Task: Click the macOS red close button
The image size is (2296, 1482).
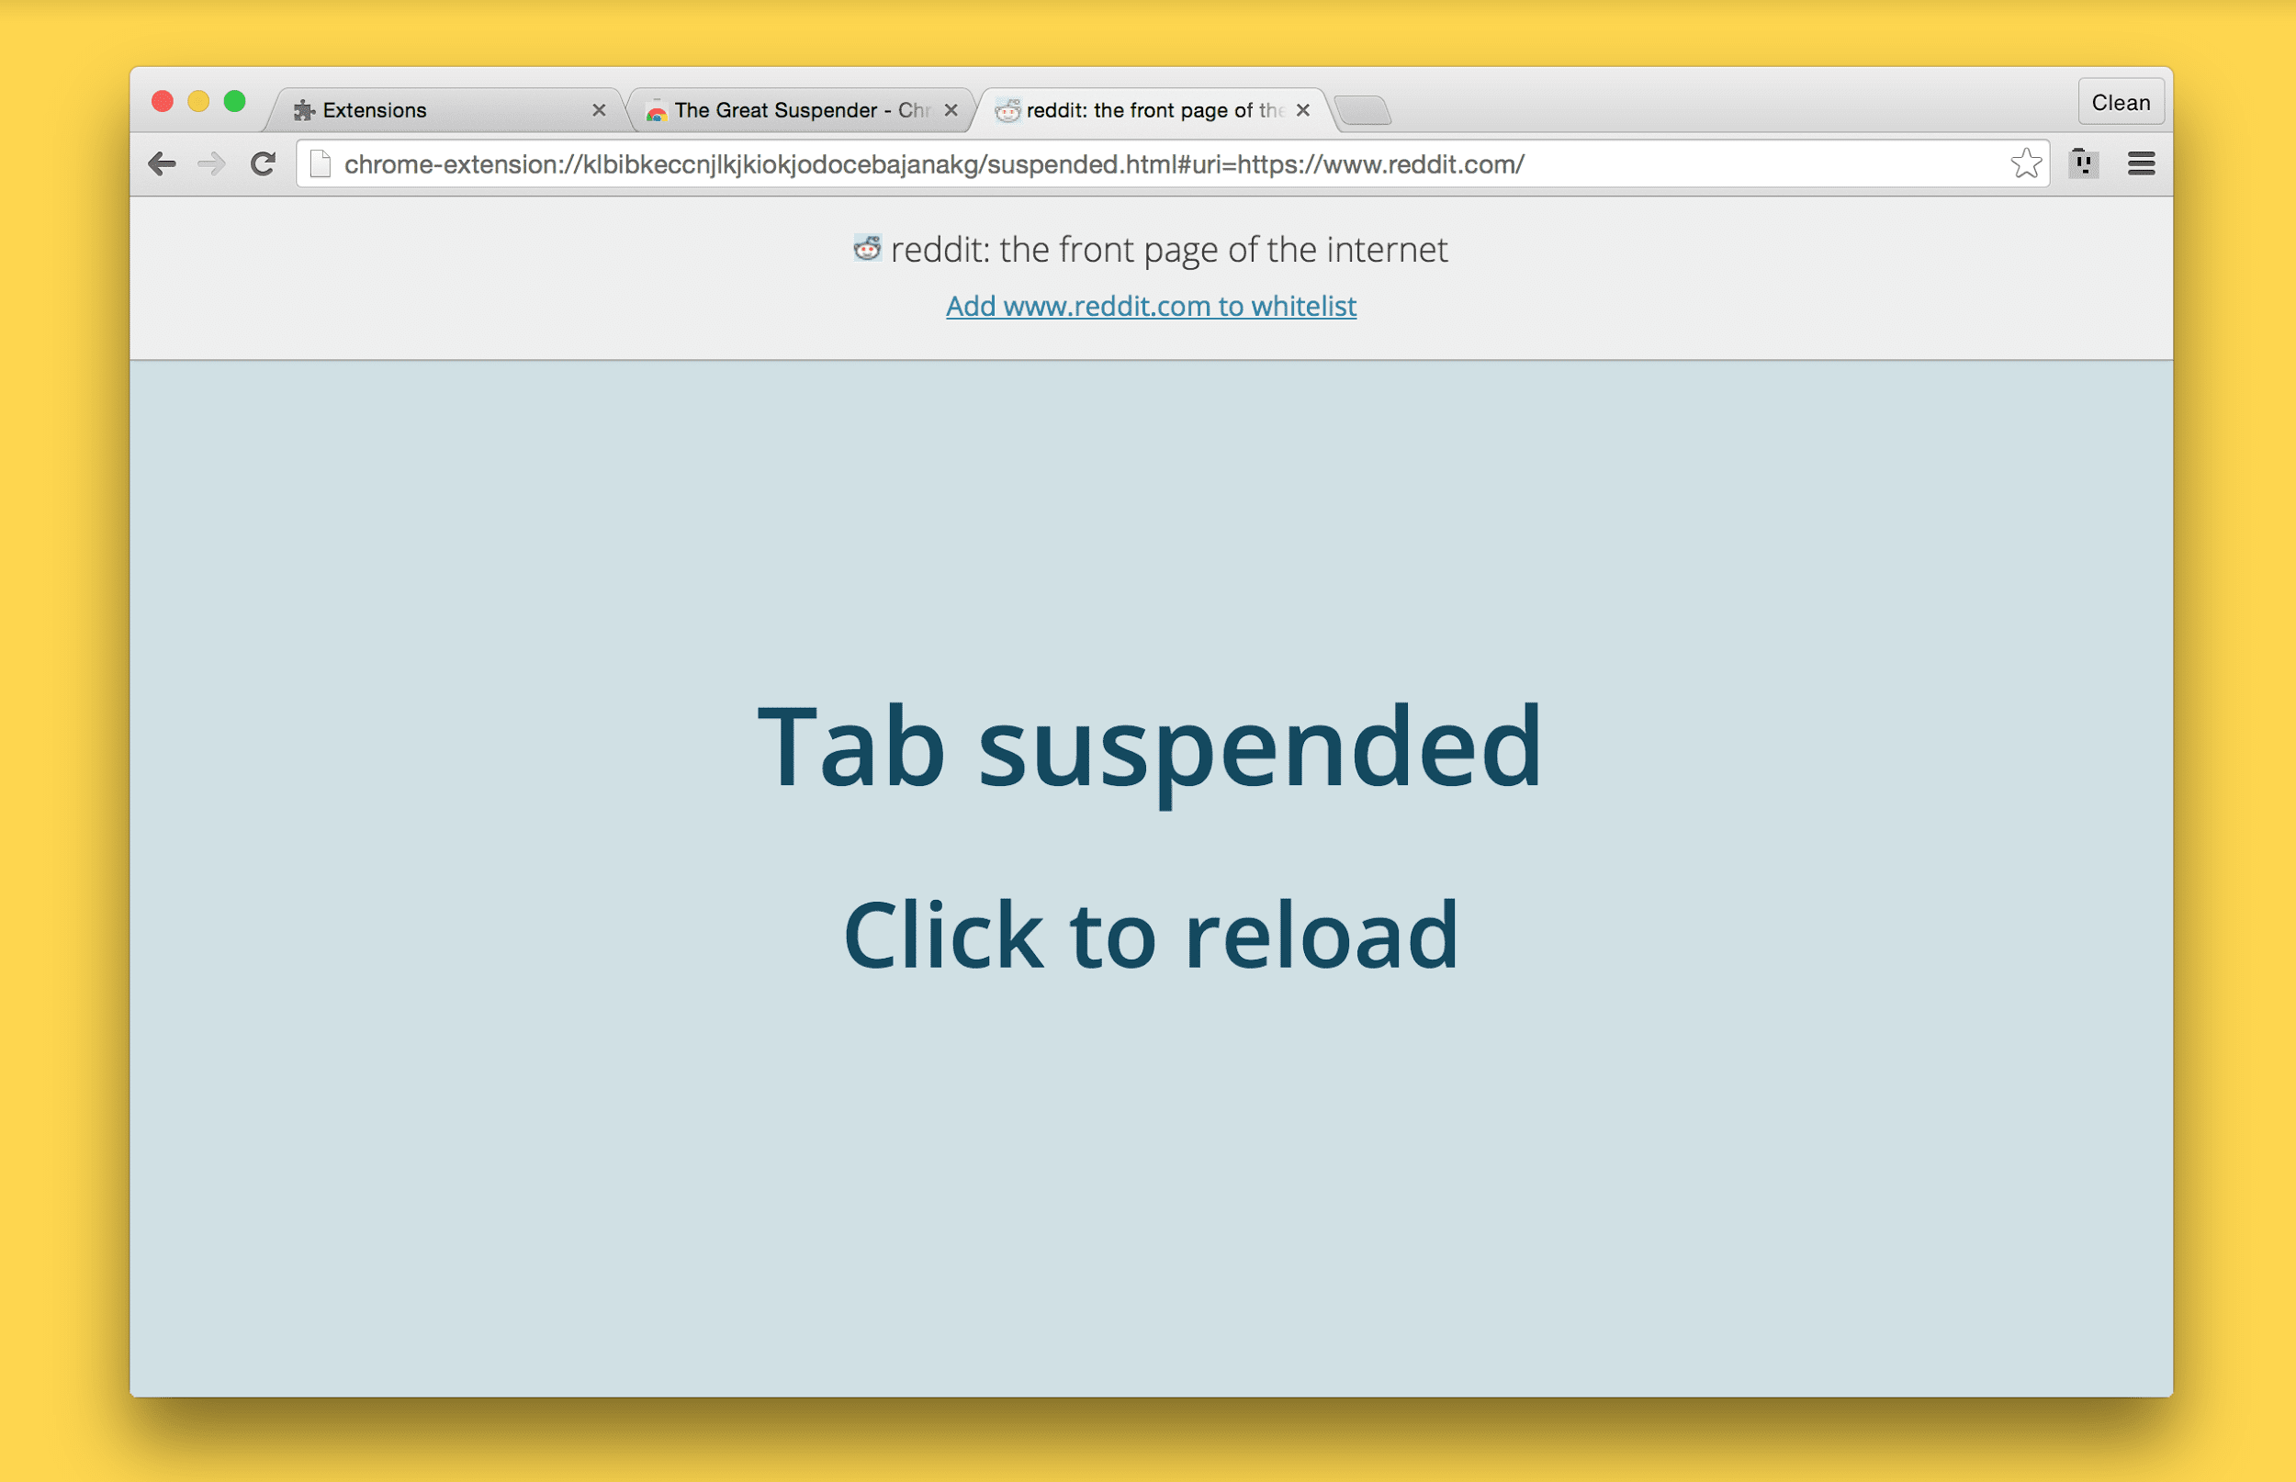Action: 165,107
